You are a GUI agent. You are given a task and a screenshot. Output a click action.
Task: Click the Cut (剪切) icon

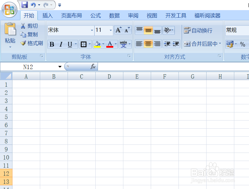click(24, 25)
